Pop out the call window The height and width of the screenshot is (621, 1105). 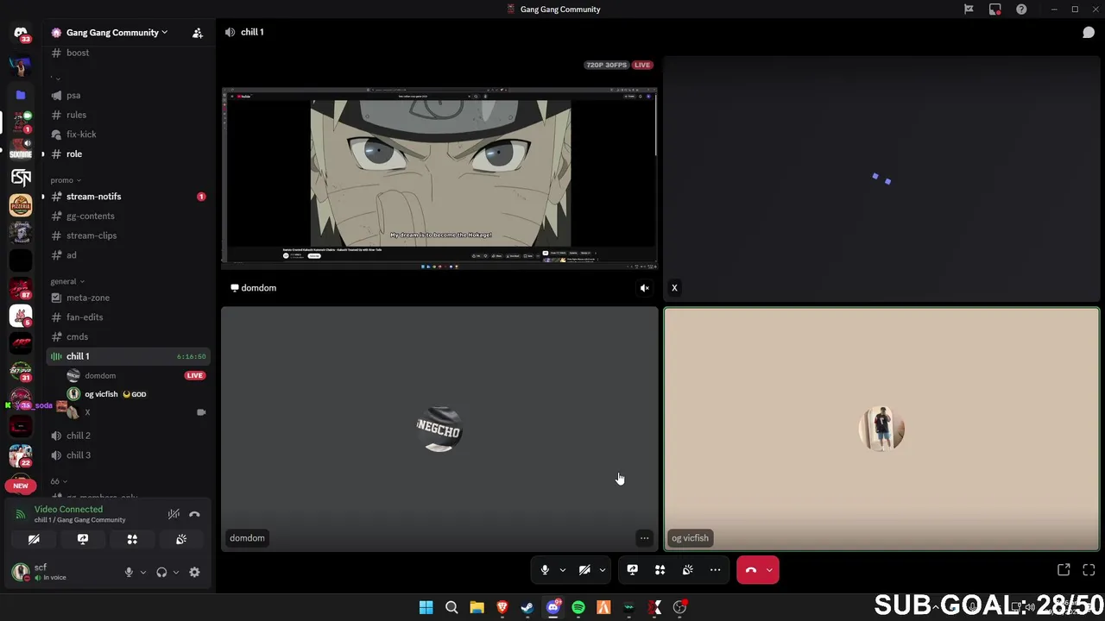(x=1064, y=570)
